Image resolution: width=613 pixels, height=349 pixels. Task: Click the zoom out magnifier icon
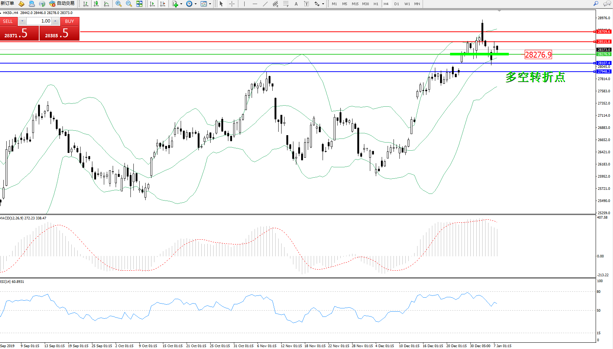tap(129, 4)
